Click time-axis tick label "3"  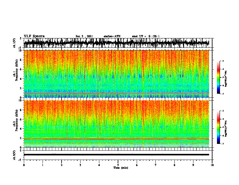(x=80, y=165)
